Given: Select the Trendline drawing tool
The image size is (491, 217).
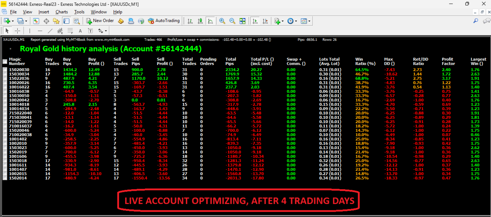Looking at the screenshot, I should 50,31.
